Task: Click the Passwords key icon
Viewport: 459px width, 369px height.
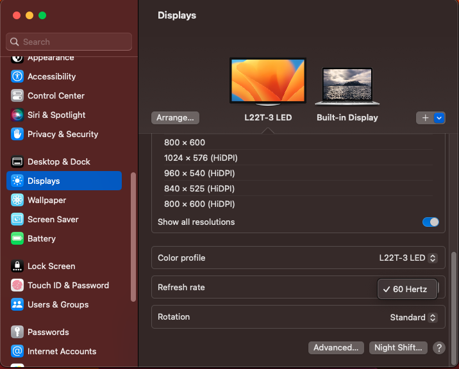Action: (17, 332)
